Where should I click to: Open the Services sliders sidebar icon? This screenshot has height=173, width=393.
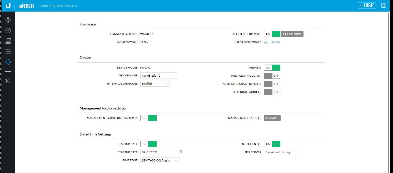(8, 51)
